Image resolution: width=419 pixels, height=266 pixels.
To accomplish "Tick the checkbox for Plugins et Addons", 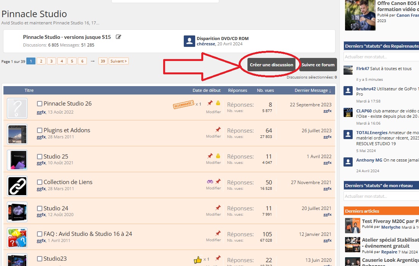I will [40, 130].
